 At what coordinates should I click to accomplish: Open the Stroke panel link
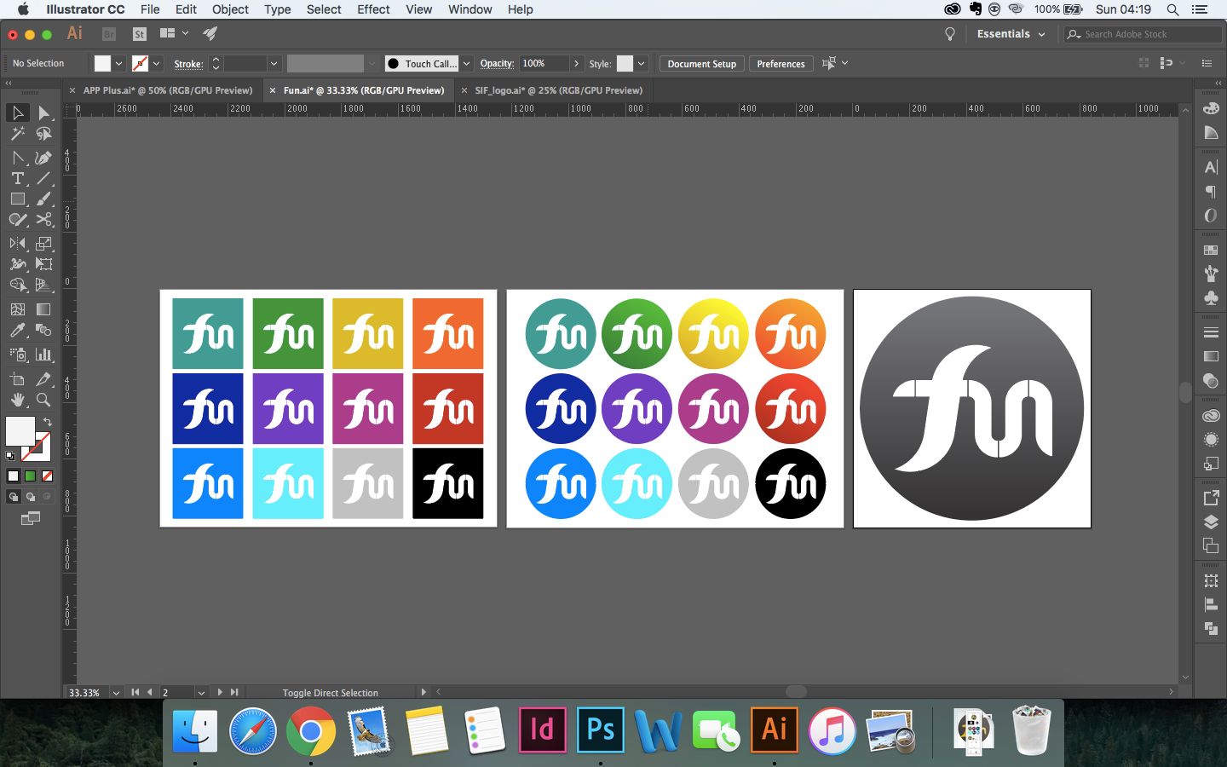(x=188, y=64)
